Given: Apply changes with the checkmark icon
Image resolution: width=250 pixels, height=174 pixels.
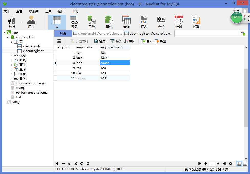Looking at the screenshot, I should click(69, 163).
